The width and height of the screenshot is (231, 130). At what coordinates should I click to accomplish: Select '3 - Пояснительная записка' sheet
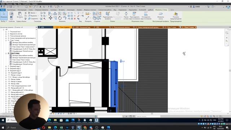pos(17,36)
